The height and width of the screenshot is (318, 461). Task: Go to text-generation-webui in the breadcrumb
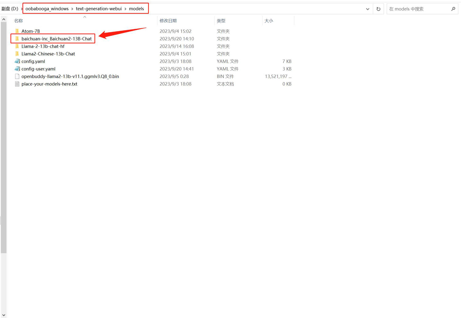tap(99, 9)
